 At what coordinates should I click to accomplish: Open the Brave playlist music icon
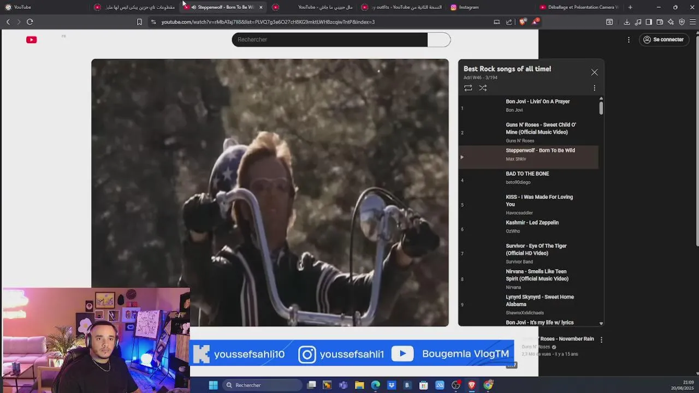click(x=638, y=22)
